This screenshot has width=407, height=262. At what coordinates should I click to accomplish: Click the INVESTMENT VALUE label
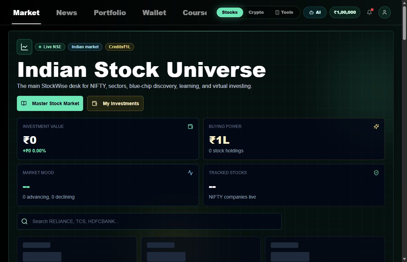point(43,127)
